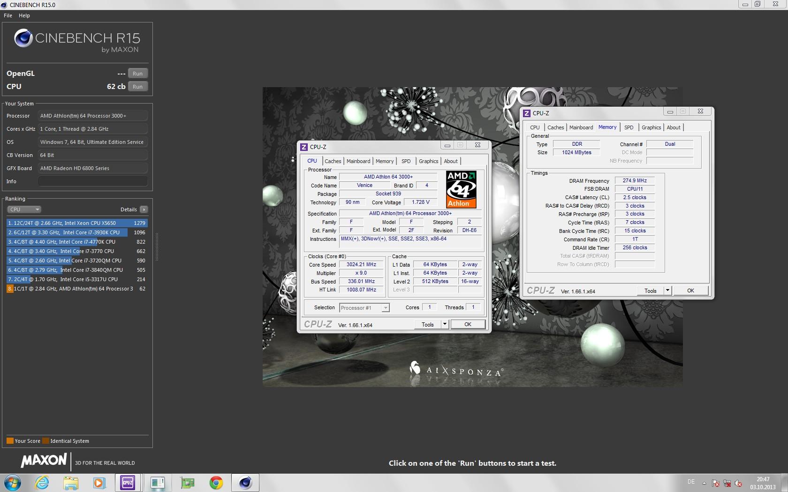
Task: Click the Core Voltage value 1.728 V
Action: point(420,202)
